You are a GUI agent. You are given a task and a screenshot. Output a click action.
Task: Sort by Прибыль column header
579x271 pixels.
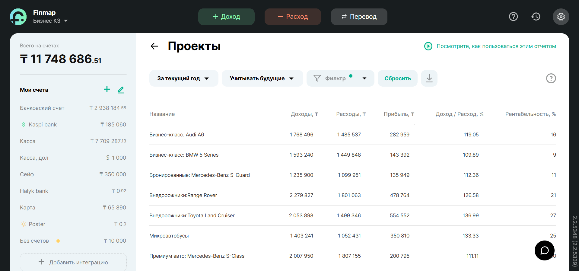(399, 114)
